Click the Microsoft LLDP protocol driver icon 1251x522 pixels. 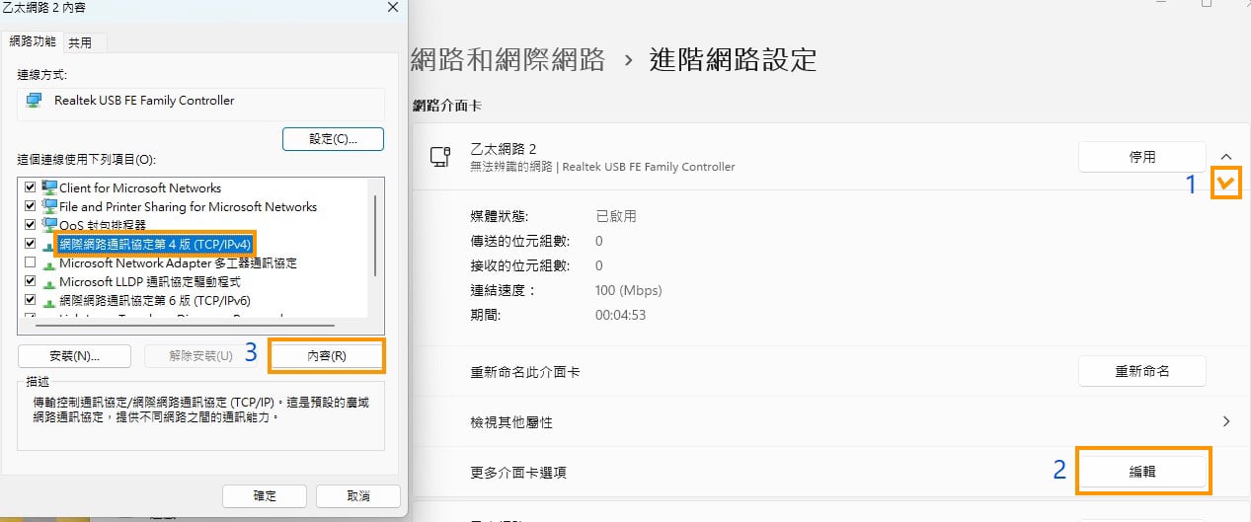(x=48, y=282)
